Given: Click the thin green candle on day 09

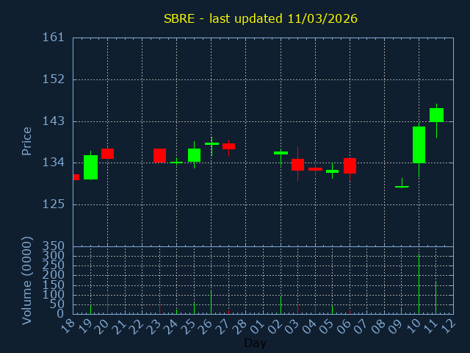Looking at the screenshot, I should (x=402, y=187).
